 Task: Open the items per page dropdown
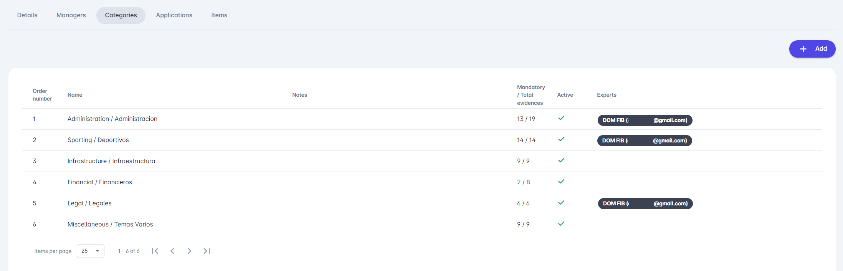point(91,251)
